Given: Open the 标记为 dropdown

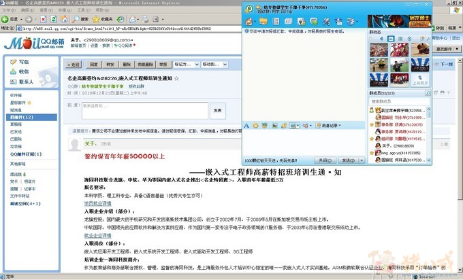Looking at the screenshot, I should (187, 65).
